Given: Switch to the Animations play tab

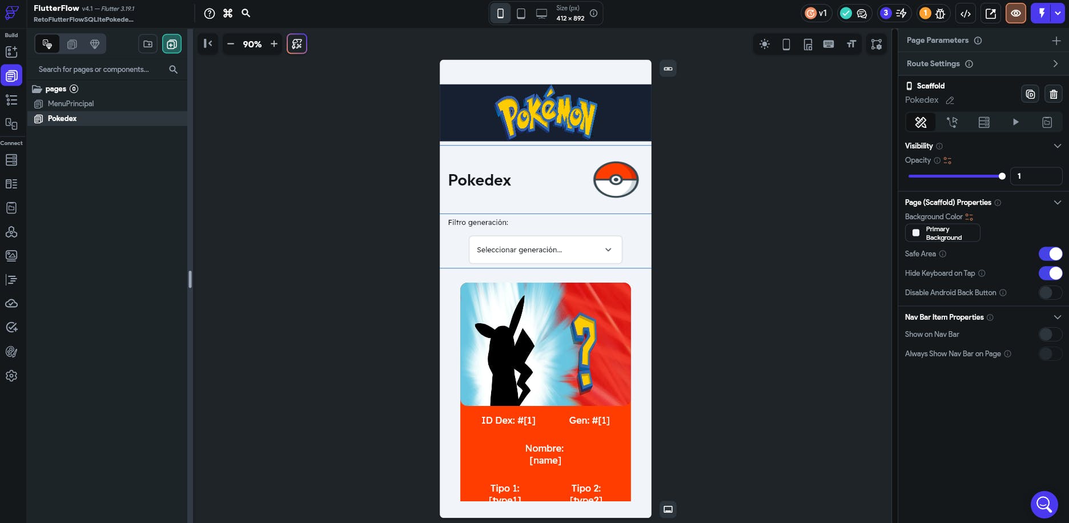Looking at the screenshot, I should pyautogui.click(x=1015, y=122).
